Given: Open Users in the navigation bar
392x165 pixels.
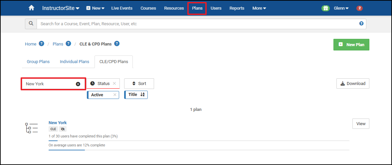Looking at the screenshot, I should (216, 8).
